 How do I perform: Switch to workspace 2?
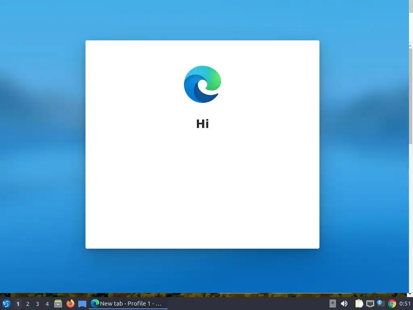coord(28,304)
